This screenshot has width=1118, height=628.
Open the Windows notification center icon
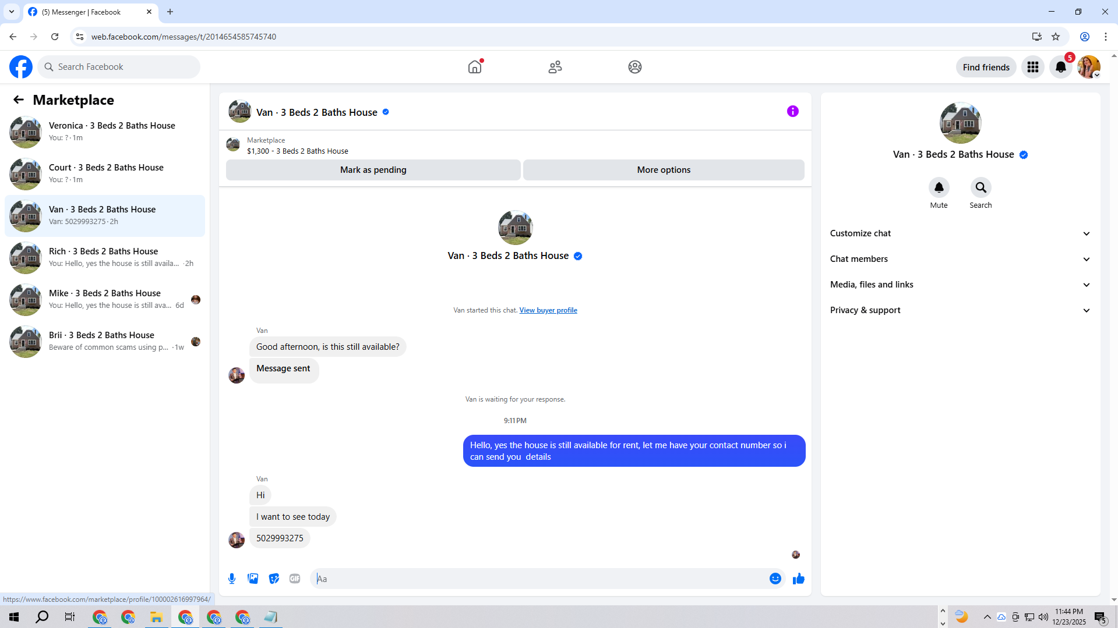coord(1101,618)
